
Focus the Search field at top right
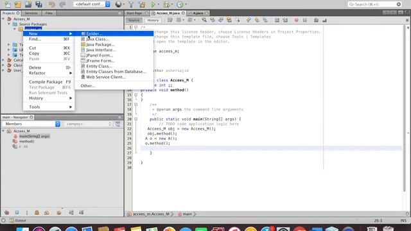375,4
